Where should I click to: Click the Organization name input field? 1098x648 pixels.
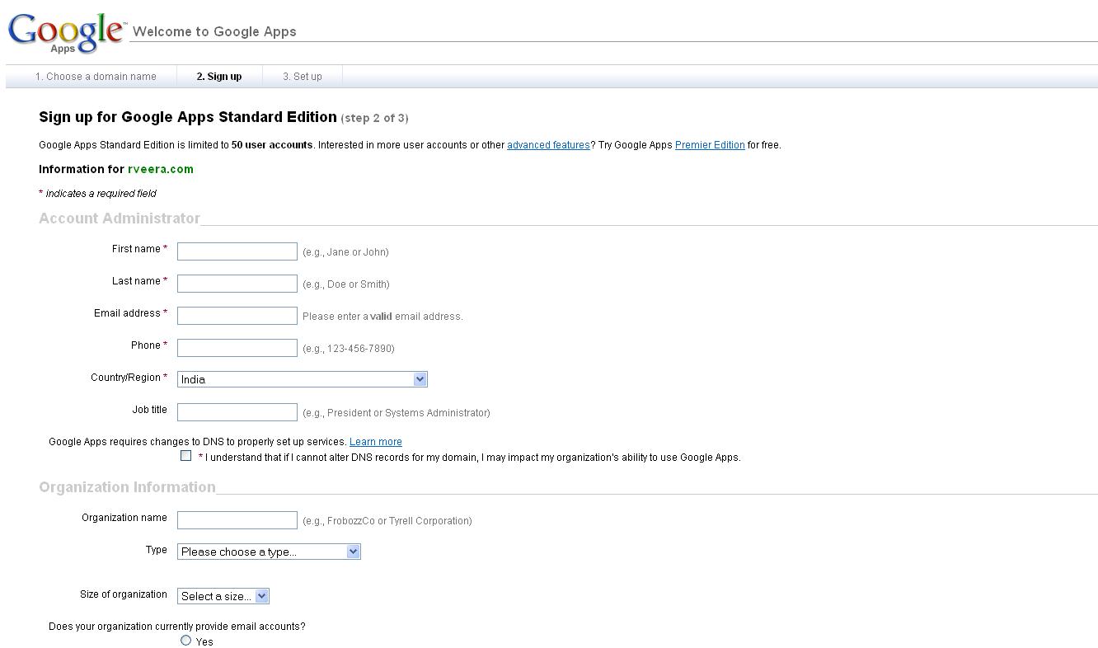237,520
